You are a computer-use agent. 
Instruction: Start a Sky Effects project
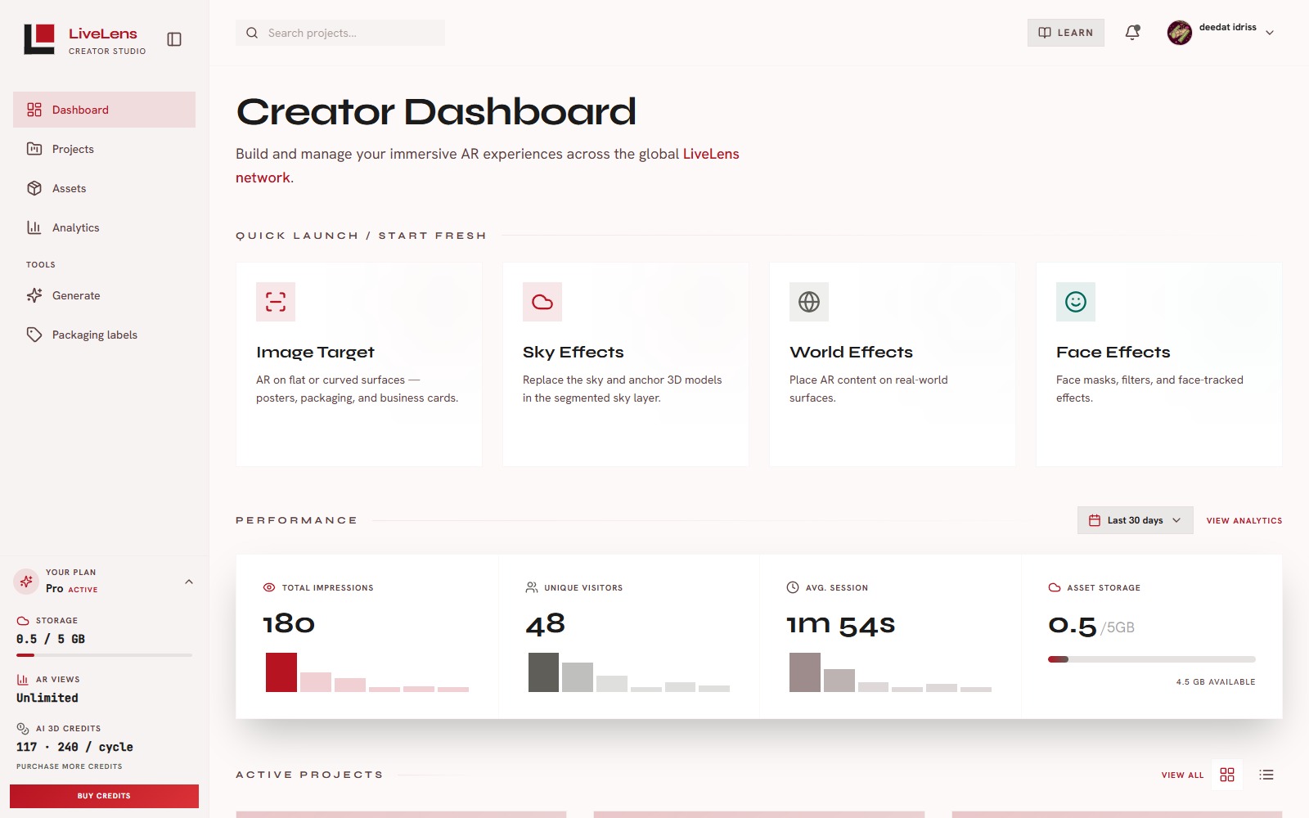pos(626,364)
